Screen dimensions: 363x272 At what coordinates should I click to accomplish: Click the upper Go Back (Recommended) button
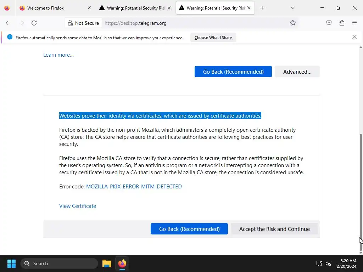pos(233,72)
